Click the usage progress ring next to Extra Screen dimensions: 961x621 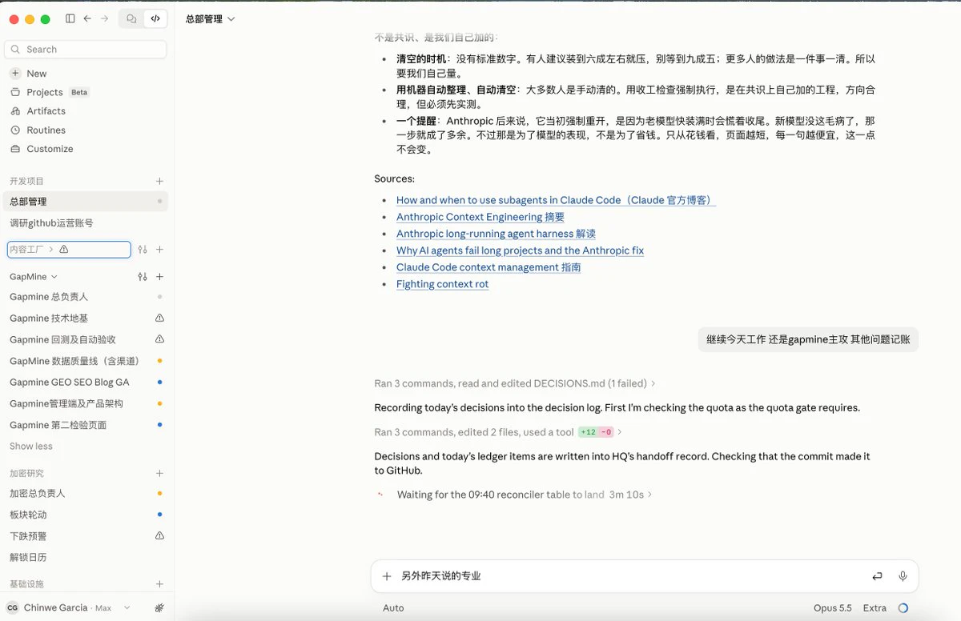coord(903,608)
